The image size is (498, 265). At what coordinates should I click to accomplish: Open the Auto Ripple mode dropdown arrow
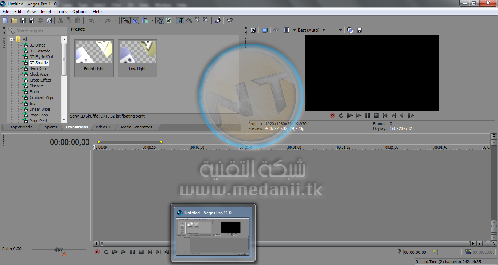[152, 20]
